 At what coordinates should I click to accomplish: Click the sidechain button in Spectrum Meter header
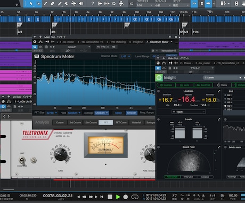pos(106,47)
